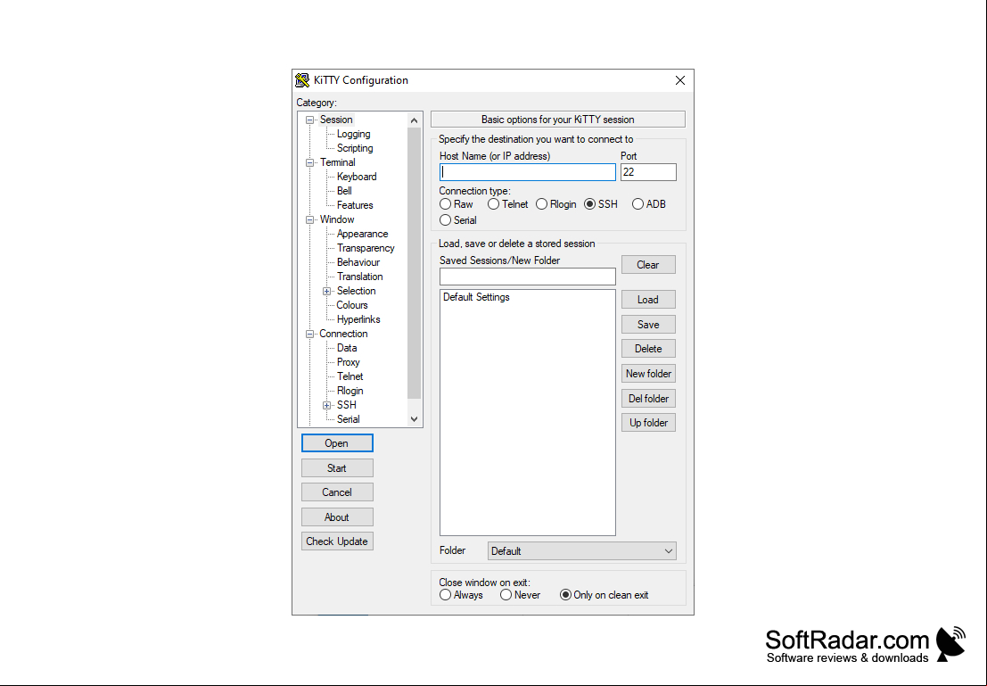Click the About button

point(337,517)
